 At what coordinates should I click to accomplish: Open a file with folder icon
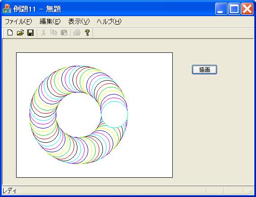21,33
